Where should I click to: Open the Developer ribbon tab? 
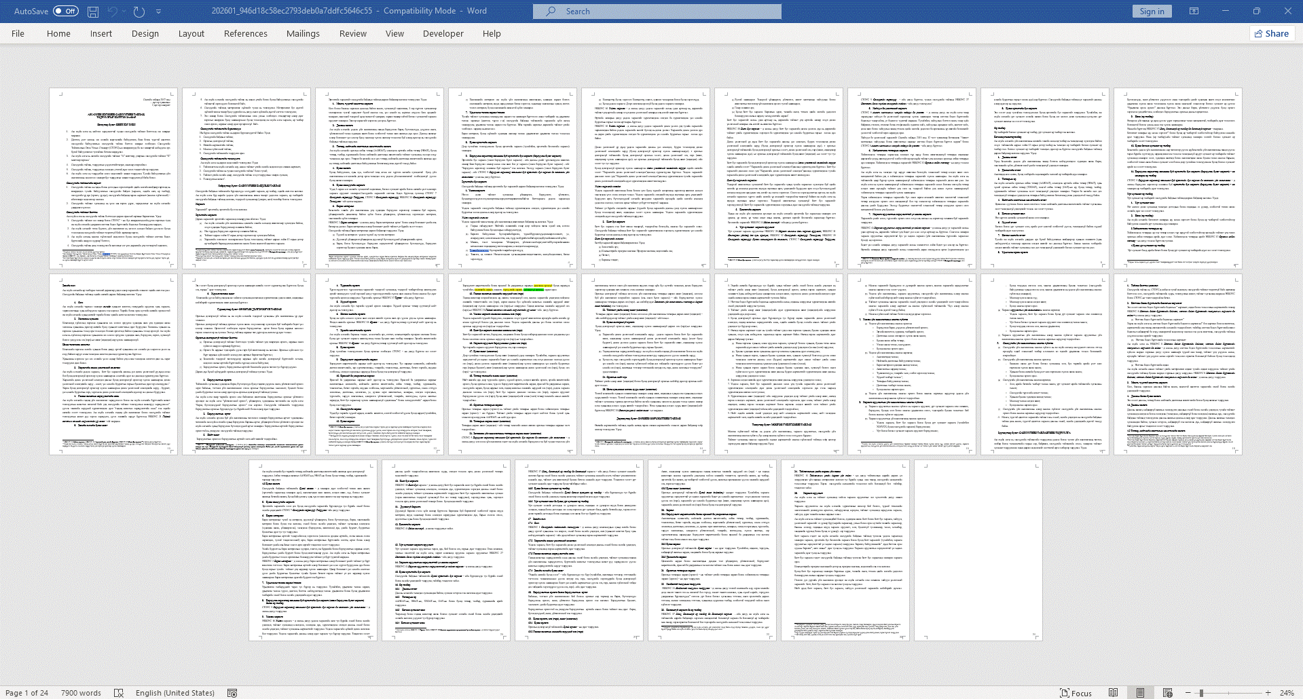tap(443, 33)
